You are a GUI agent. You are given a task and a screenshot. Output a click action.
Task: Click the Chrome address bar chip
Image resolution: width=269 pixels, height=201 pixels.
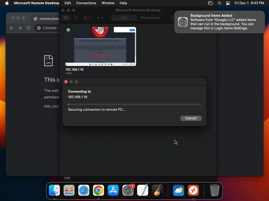pyautogui.click(x=47, y=28)
